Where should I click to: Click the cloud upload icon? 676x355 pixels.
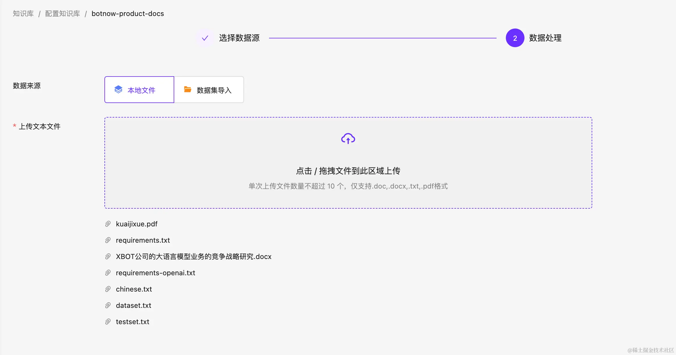click(348, 139)
